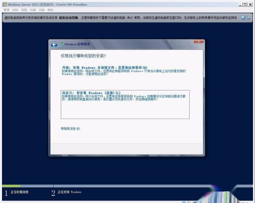Click the don't-show-again icon on the notification bar

[x=248, y=17]
